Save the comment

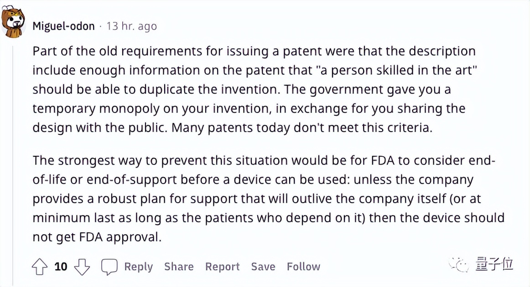click(x=263, y=267)
